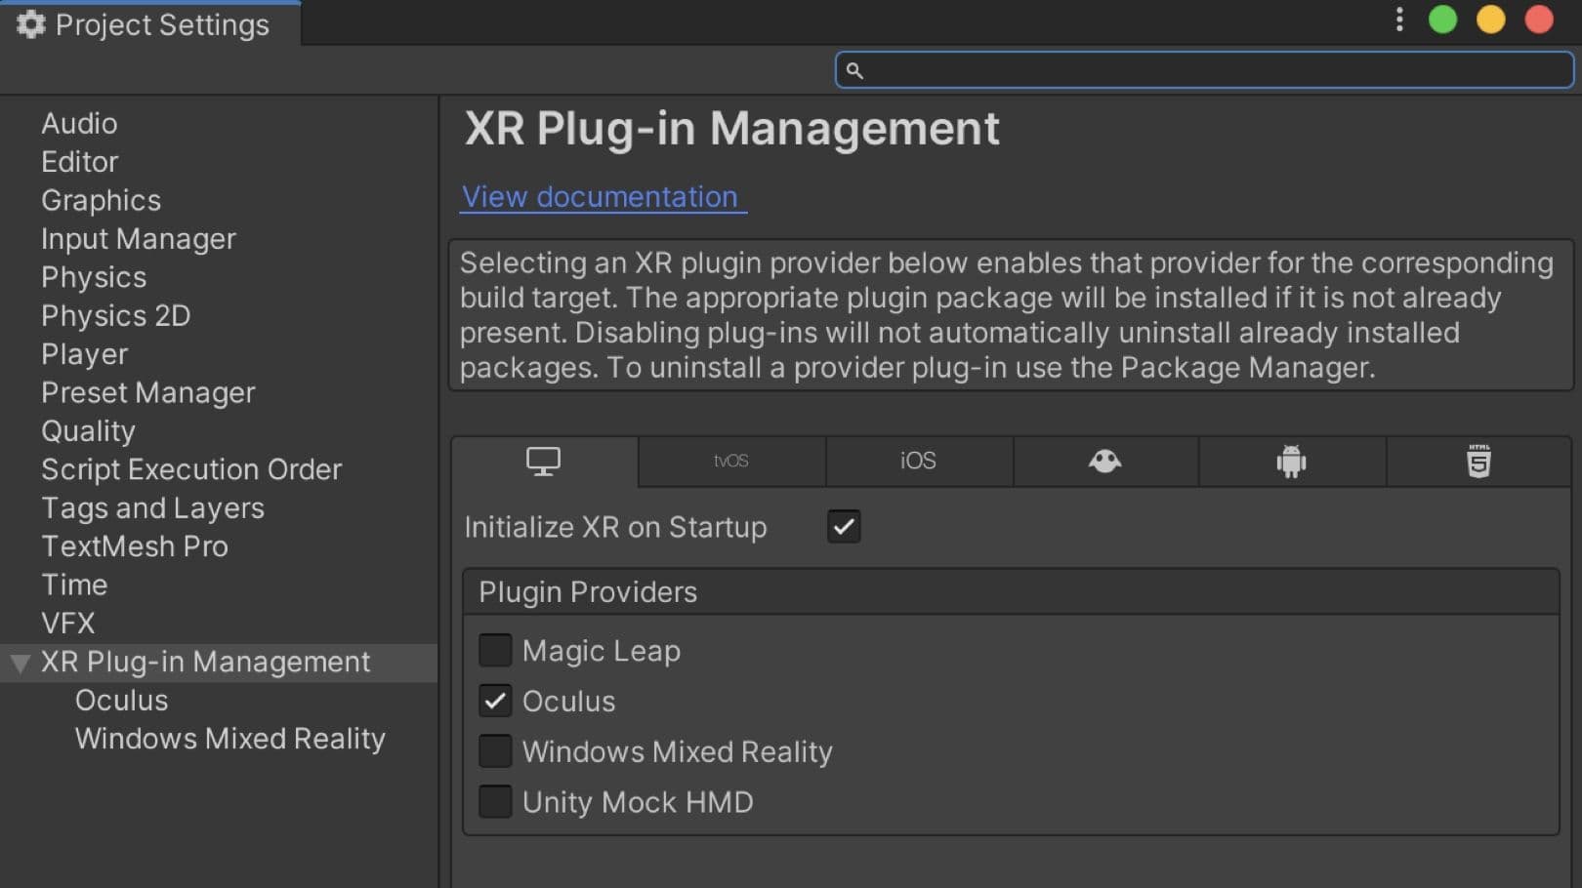The height and width of the screenshot is (888, 1582).
Task: Open the View documentation link
Action: [x=600, y=197]
